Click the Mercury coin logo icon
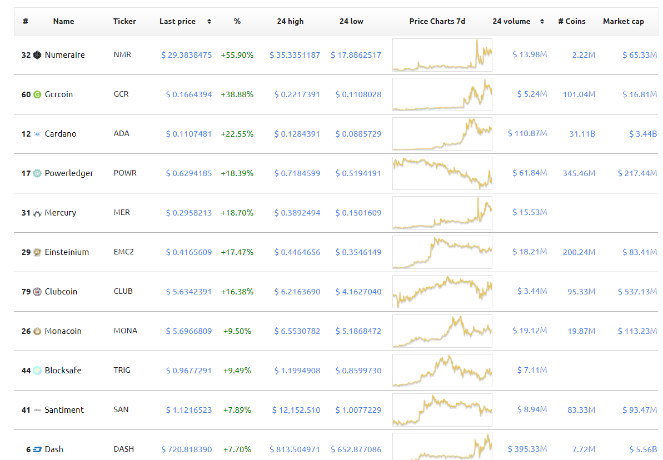The width and height of the screenshot is (663, 460). point(37,213)
